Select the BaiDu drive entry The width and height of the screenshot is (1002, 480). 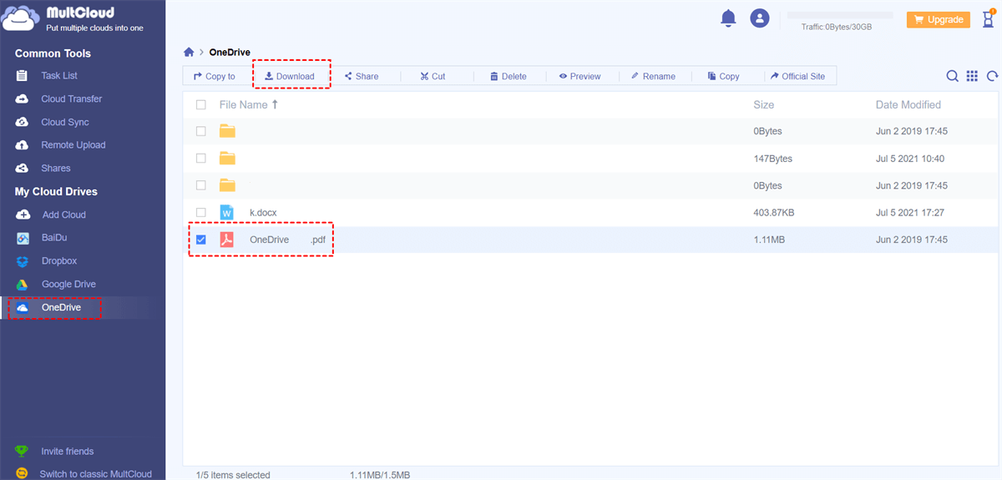tap(54, 238)
